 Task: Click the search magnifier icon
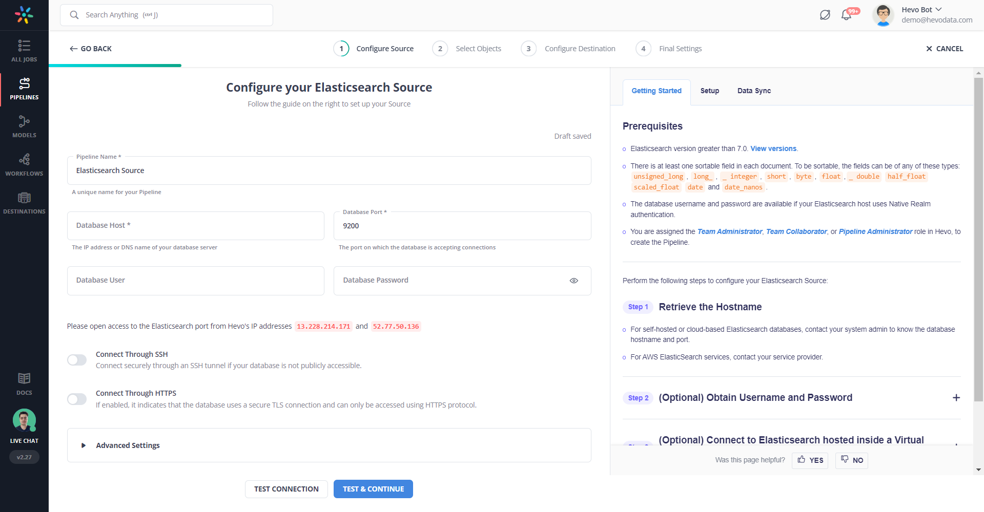point(74,15)
